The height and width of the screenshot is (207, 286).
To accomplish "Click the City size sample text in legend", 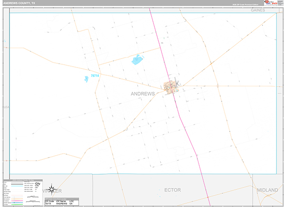I will (x=38, y=184).
